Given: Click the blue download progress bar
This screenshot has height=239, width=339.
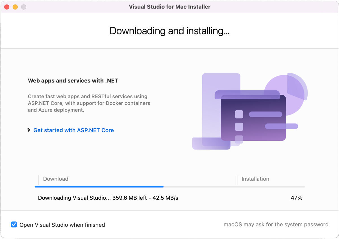Looking at the screenshot, I should (99, 187).
